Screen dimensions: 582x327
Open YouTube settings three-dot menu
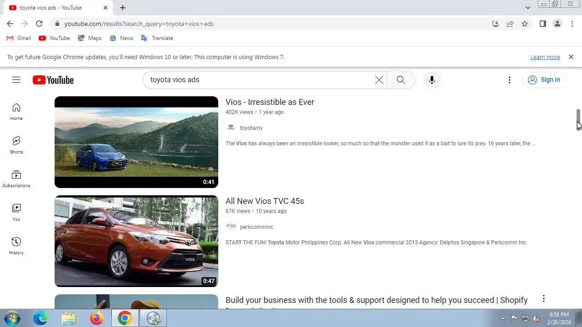(510, 80)
